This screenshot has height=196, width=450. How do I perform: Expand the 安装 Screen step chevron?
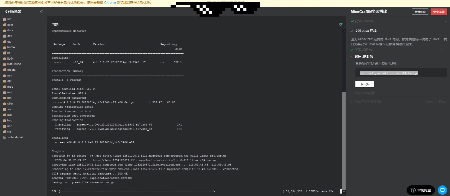point(446,21)
